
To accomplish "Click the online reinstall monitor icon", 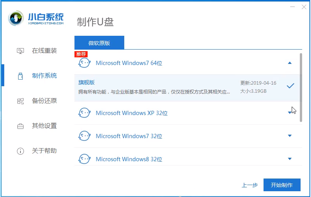I will pos(20,51).
